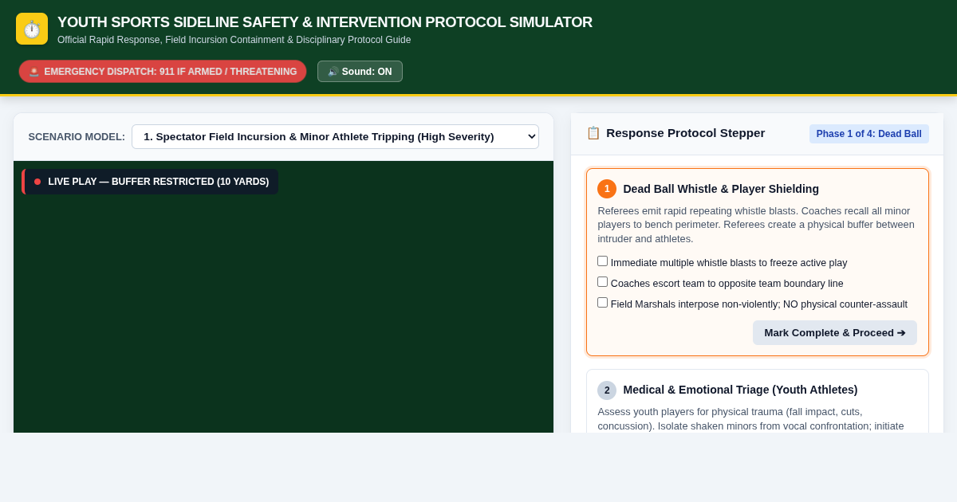
Task: Toggle the Sound: ON button
Action: [x=360, y=72]
